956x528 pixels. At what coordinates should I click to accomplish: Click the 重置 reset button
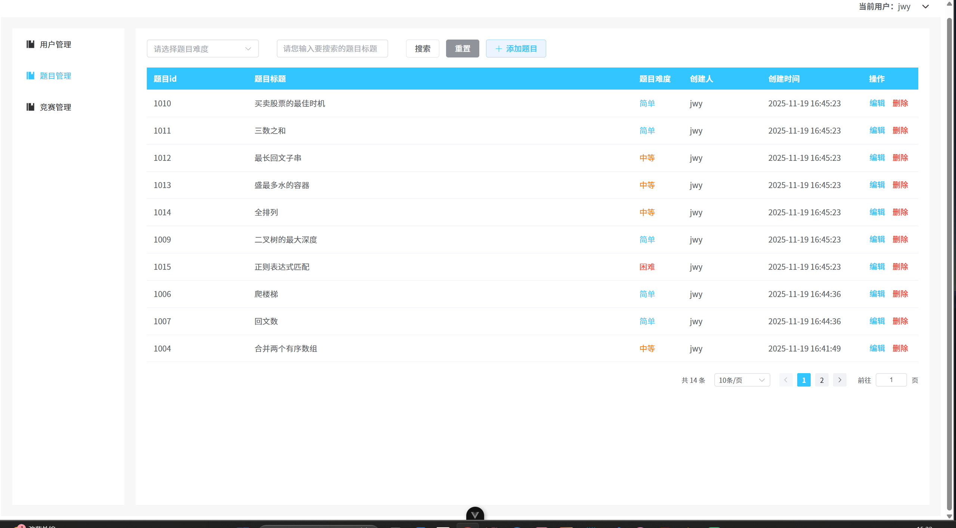pos(462,49)
